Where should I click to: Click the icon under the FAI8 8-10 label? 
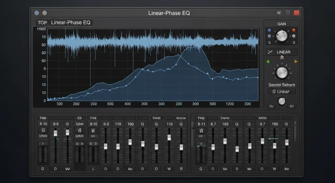(93, 130)
